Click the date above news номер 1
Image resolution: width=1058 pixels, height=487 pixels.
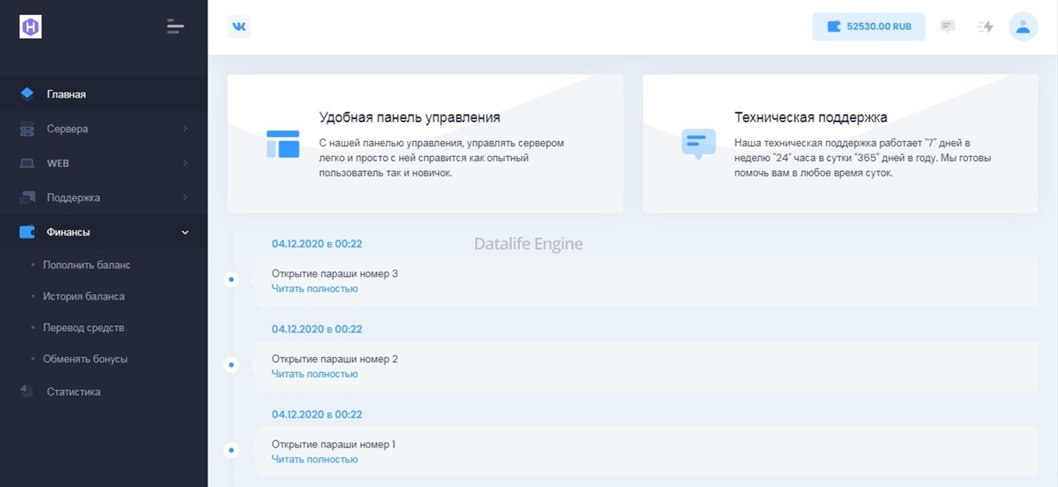click(317, 414)
